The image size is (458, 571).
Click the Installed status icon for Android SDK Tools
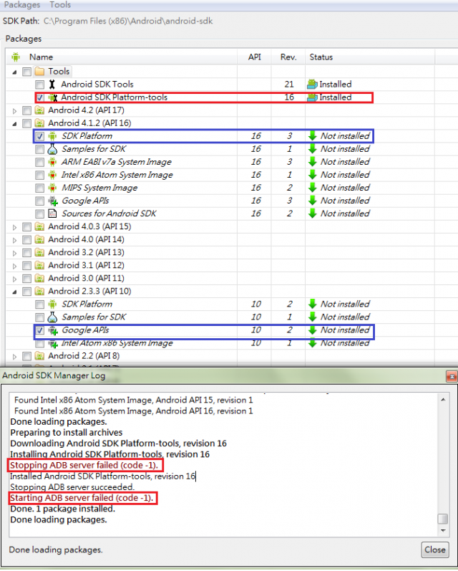point(312,85)
